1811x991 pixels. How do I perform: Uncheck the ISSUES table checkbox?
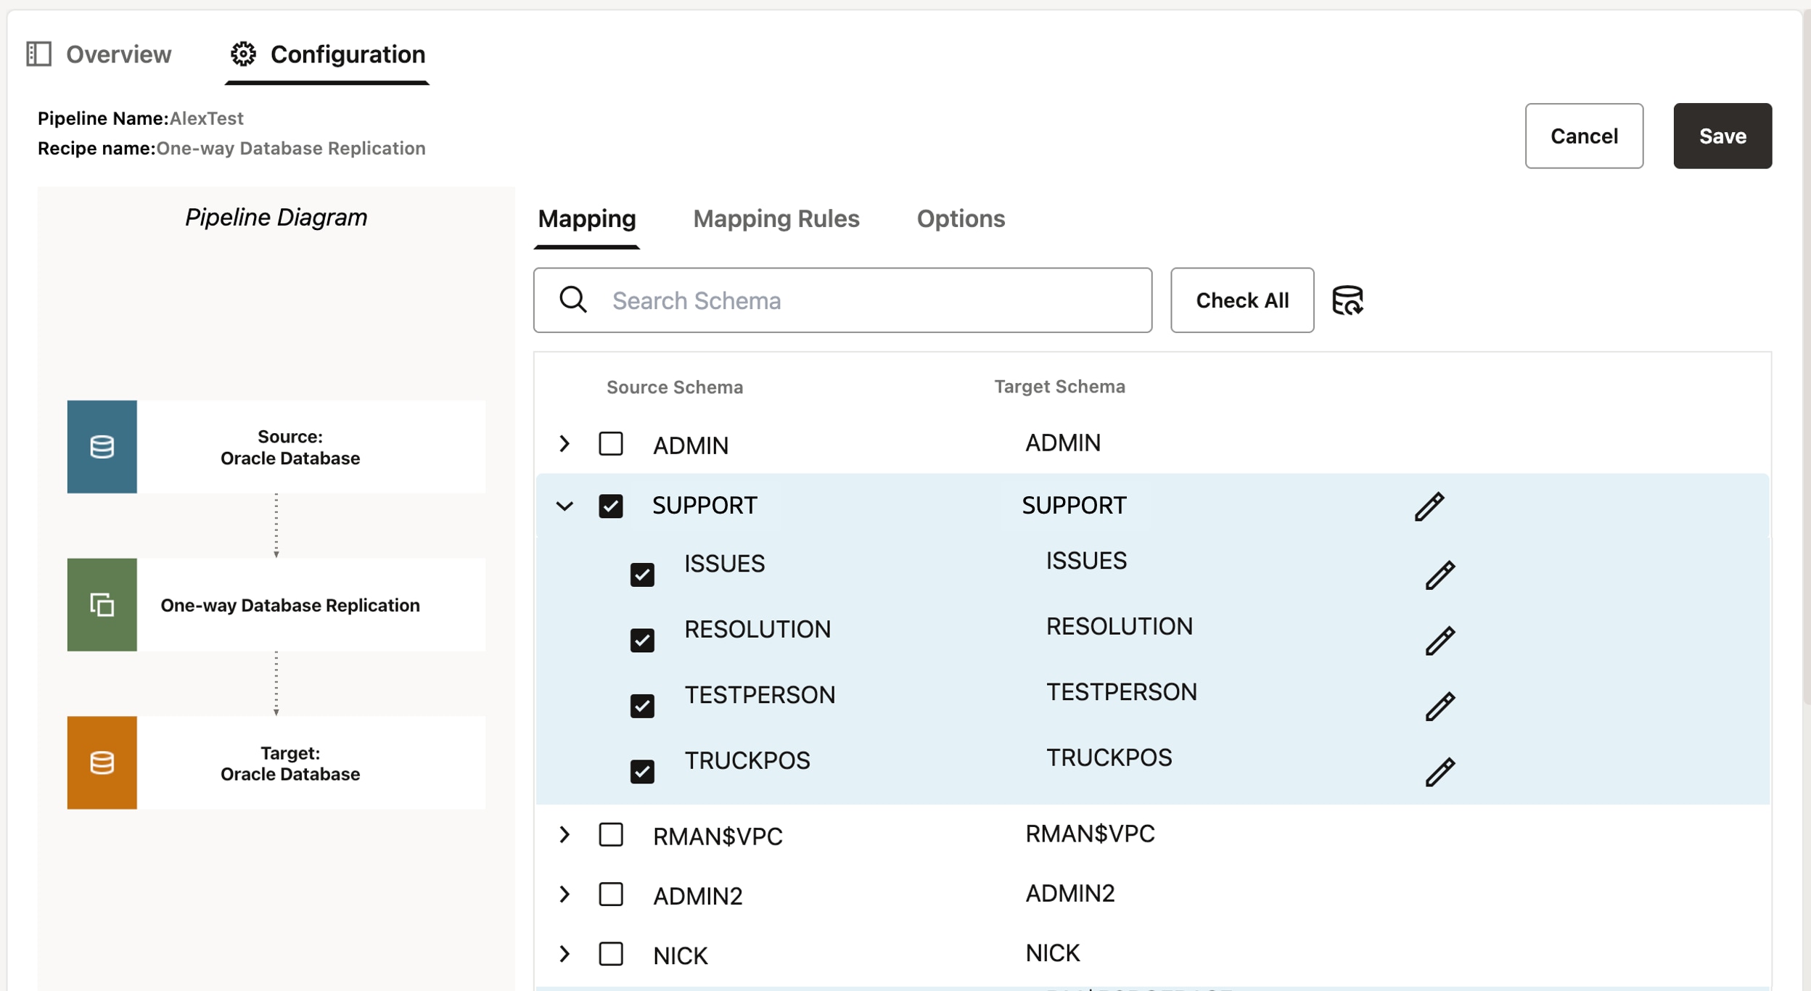(642, 575)
